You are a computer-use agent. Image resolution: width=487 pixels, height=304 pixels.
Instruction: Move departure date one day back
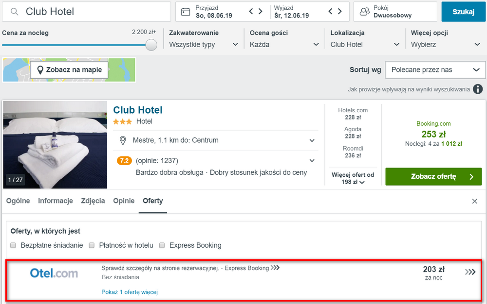click(x=330, y=12)
